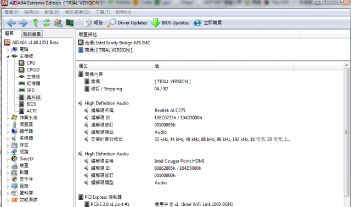The image size is (351, 207).
Task: Click the 值 column header
Action: tap(223, 66)
